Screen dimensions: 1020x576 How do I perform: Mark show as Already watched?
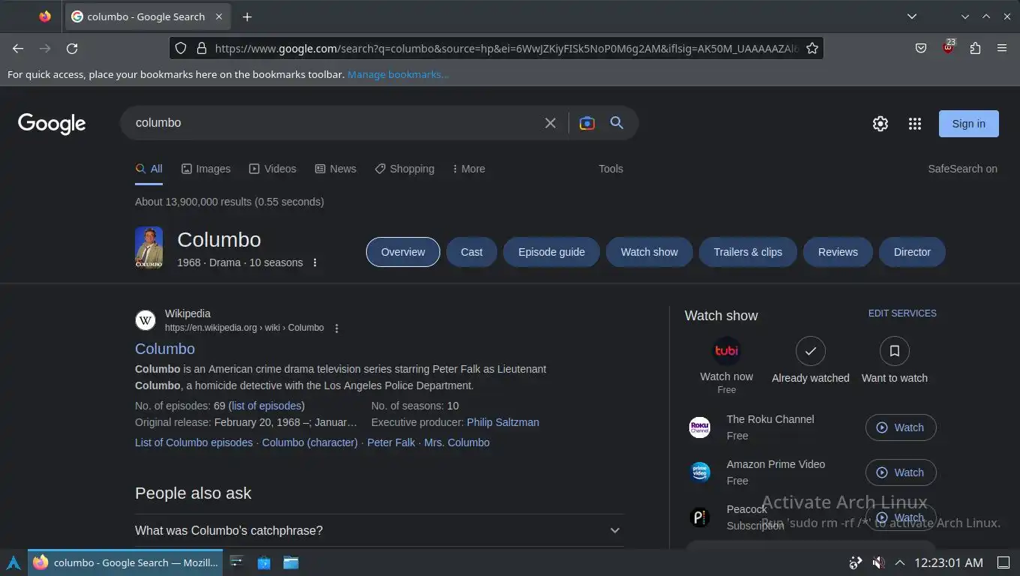[x=811, y=351]
